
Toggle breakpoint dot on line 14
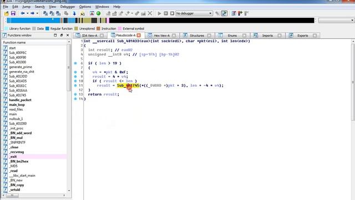pyautogui.click(x=75, y=99)
